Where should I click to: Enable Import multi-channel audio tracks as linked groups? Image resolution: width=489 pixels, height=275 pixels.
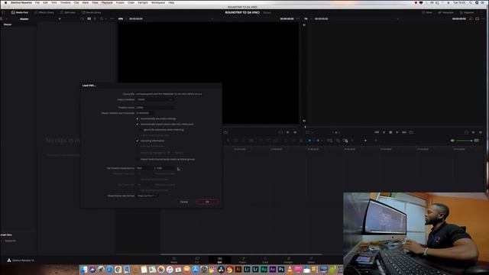(138, 160)
